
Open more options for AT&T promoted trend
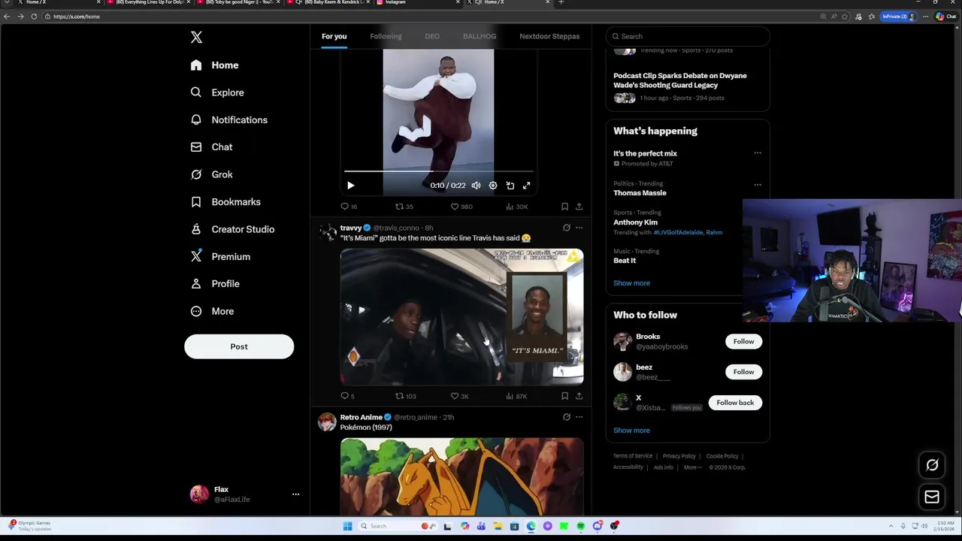758,153
